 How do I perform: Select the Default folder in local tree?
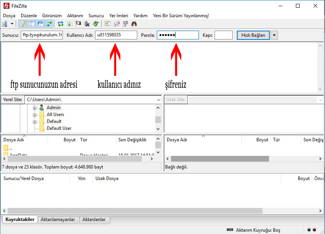[54, 121]
